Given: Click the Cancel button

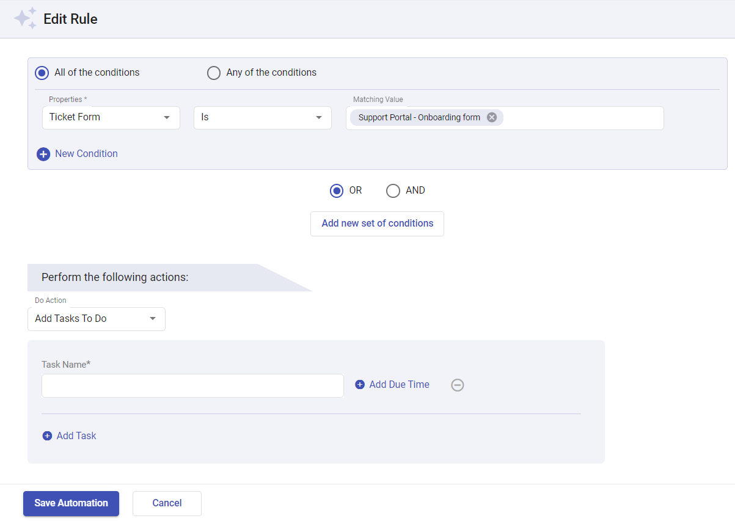Looking at the screenshot, I should point(166,503).
